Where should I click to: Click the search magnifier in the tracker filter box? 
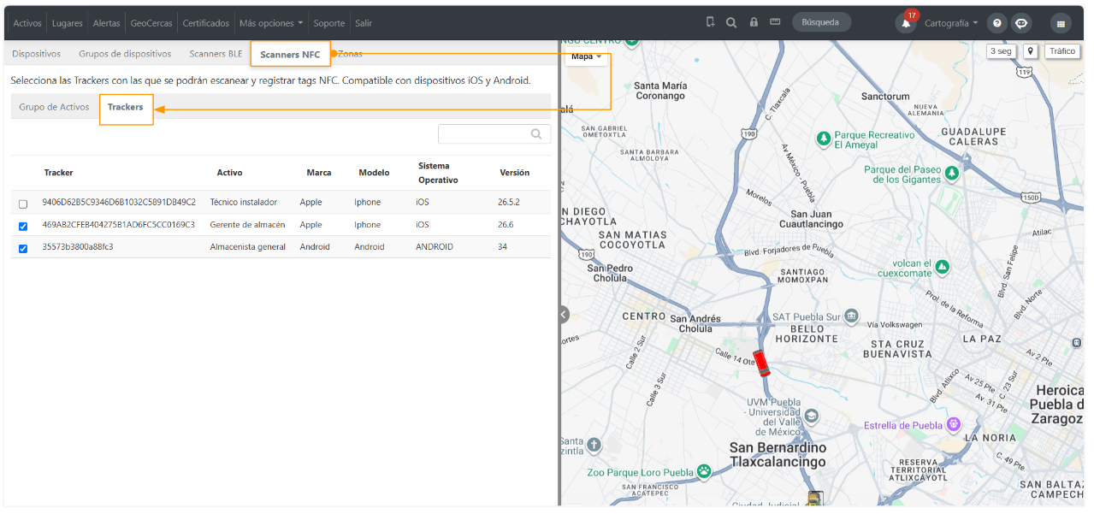[x=536, y=134]
